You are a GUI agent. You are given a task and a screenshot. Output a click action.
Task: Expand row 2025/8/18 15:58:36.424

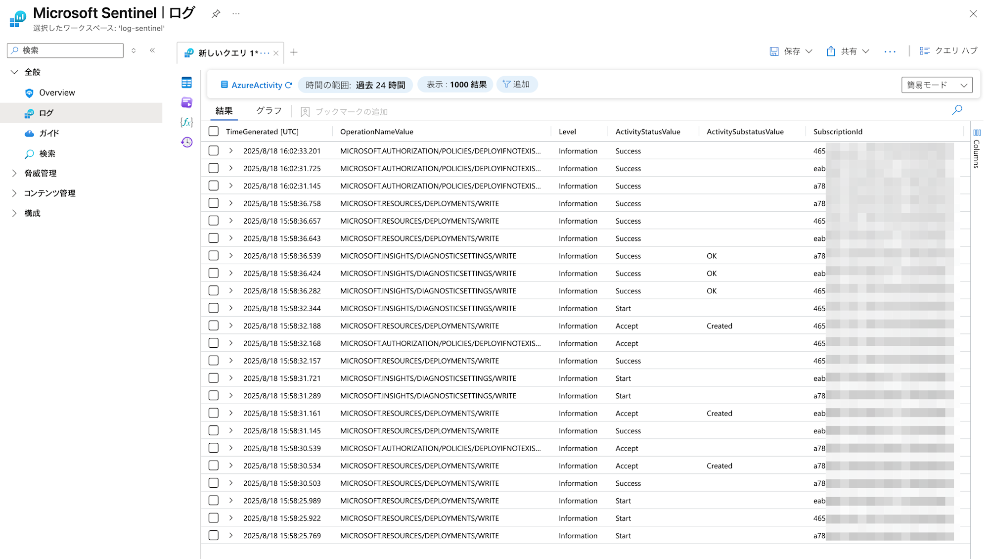click(231, 273)
